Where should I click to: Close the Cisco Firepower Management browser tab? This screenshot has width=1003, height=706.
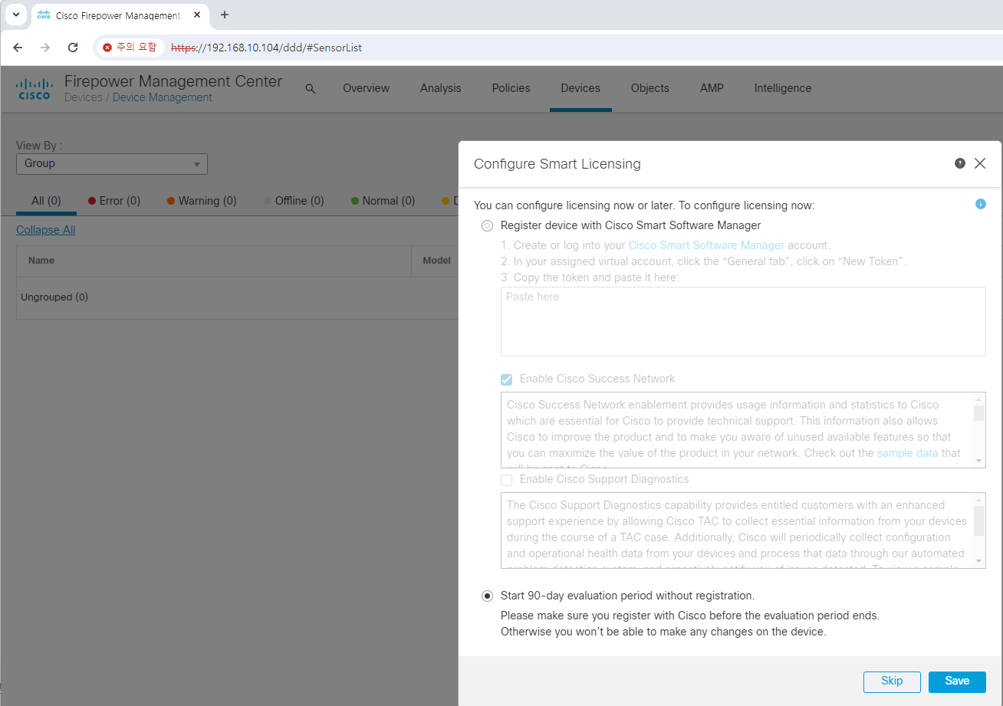tap(197, 15)
